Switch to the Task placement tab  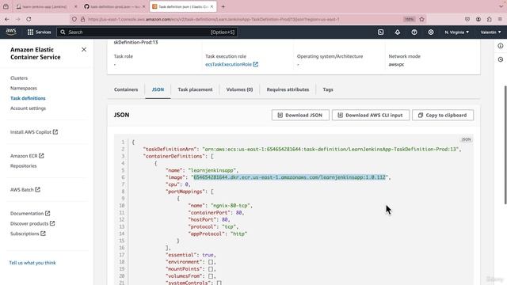[195, 89]
